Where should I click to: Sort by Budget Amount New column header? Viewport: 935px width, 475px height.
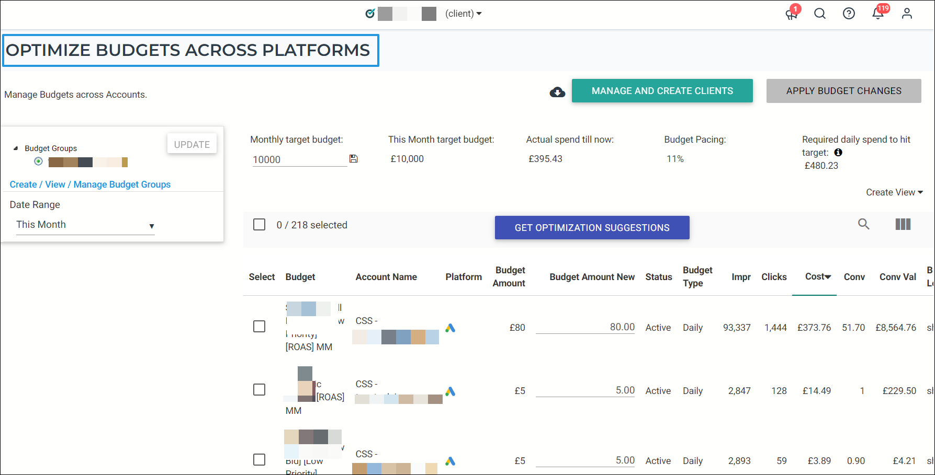pos(592,277)
